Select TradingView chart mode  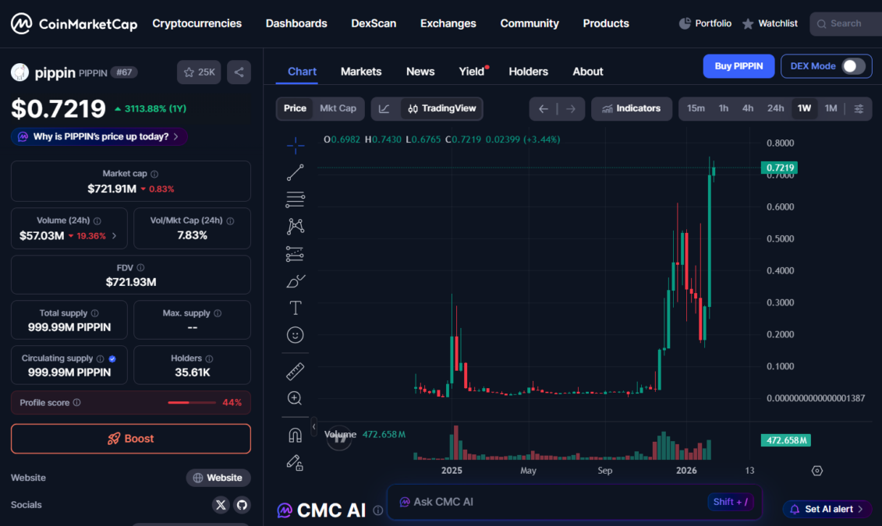pyautogui.click(x=441, y=108)
